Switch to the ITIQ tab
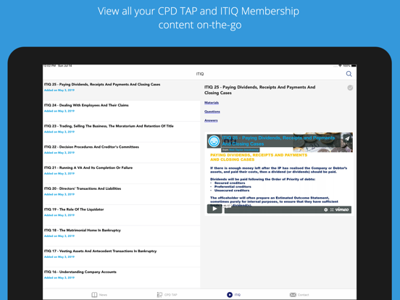 click(x=233, y=295)
